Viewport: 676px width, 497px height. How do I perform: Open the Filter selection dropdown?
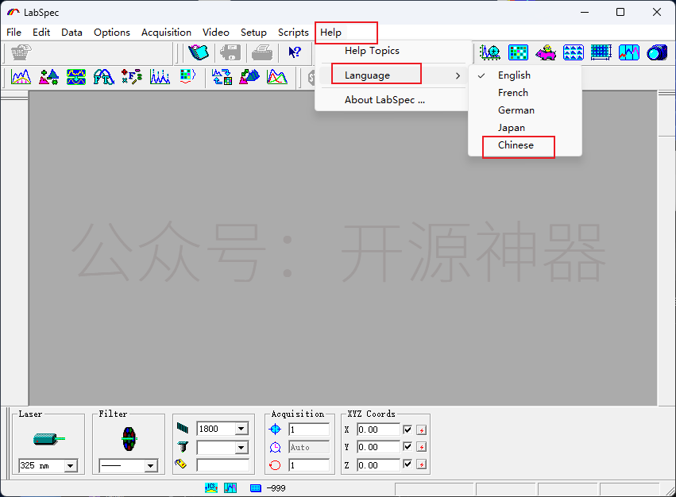[150, 465]
